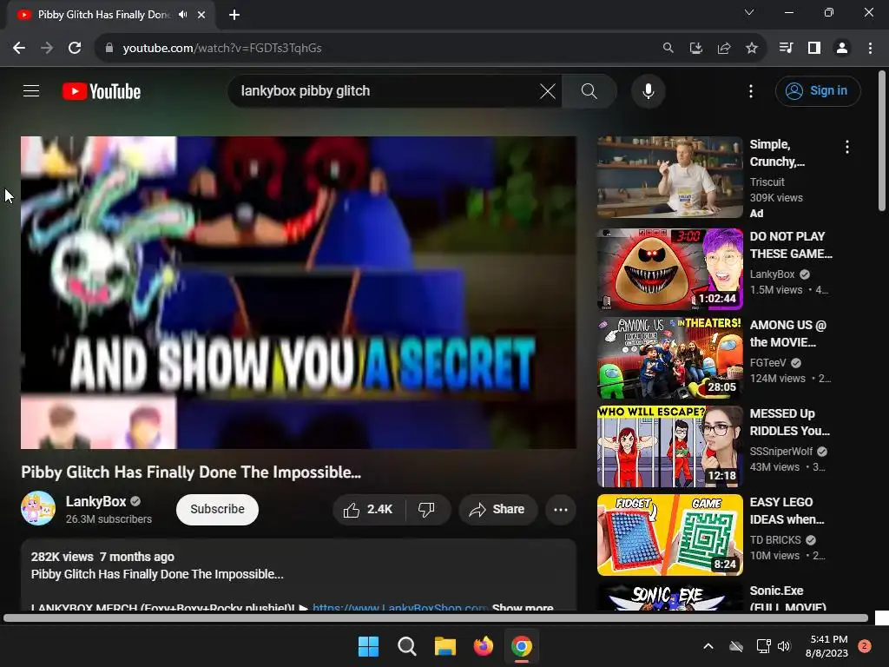Open Windows taskbar search
Image resolution: width=889 pixels, height=667 pixels.
[x=406, y=646]
